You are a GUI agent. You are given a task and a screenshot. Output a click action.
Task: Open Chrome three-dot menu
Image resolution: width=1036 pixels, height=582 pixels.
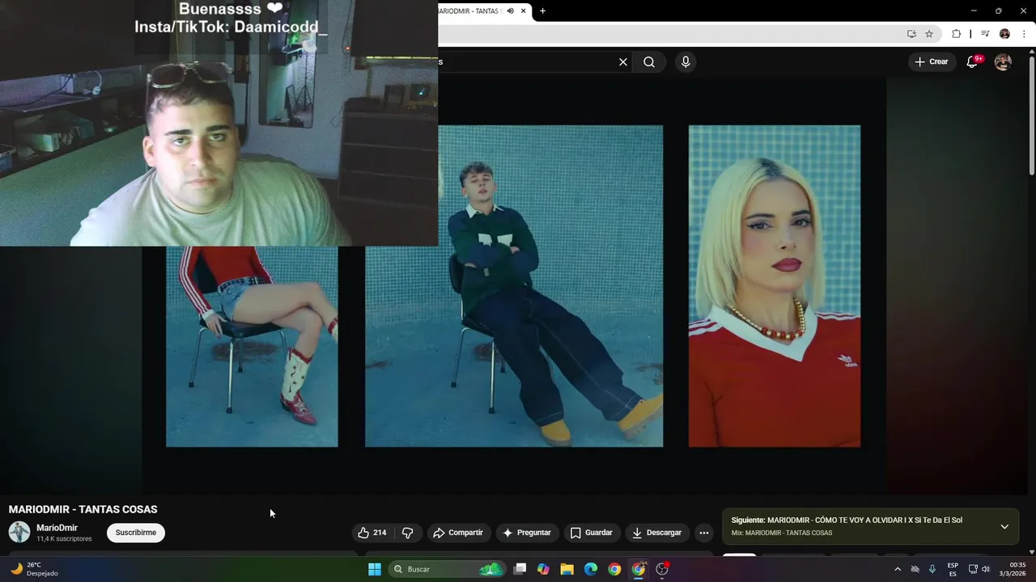(x=1024, y=34)
